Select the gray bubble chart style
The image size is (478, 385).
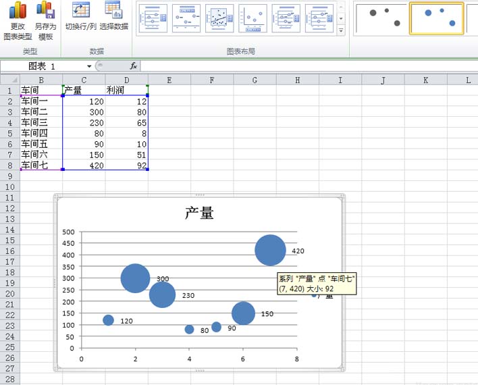click(380, 18)
